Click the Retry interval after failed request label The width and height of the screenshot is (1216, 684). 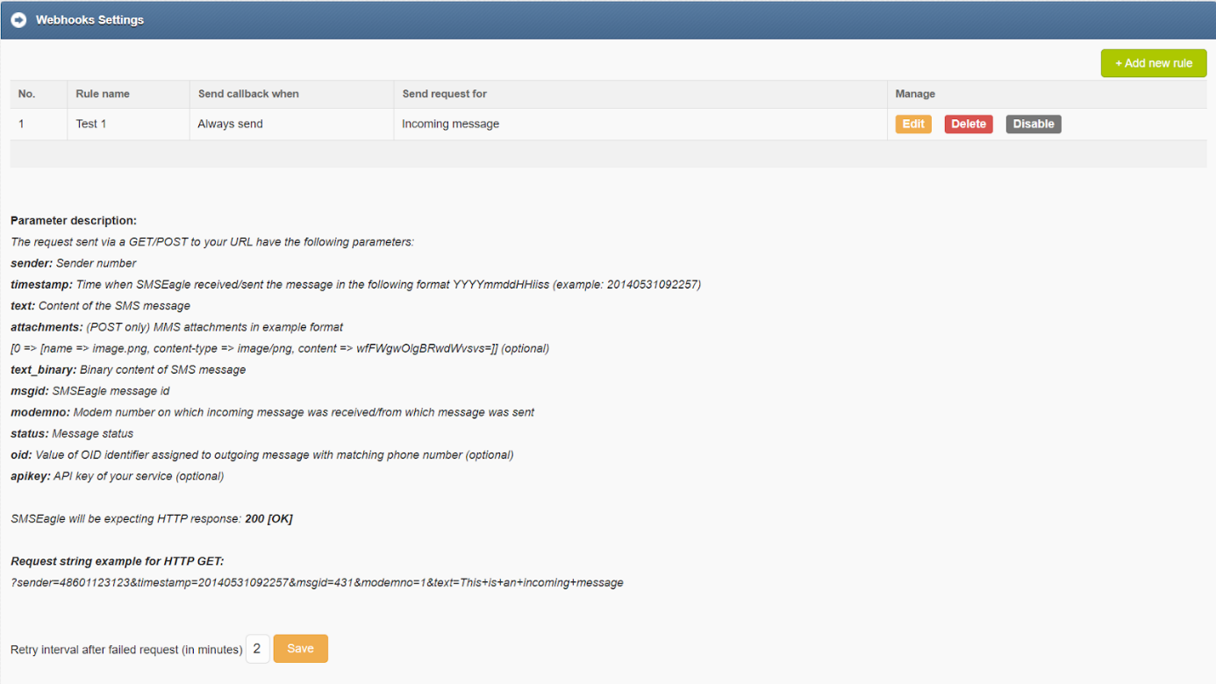tap(126, 650)
